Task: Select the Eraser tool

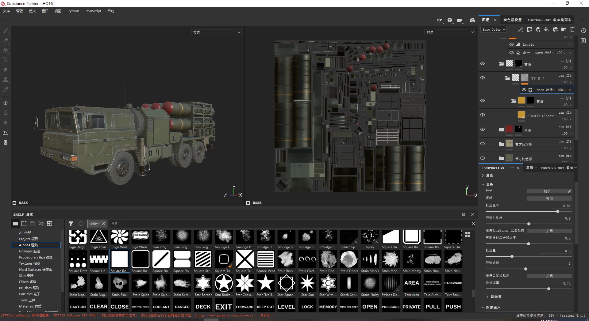Action: pyautogui.click(x=6, y=40)
